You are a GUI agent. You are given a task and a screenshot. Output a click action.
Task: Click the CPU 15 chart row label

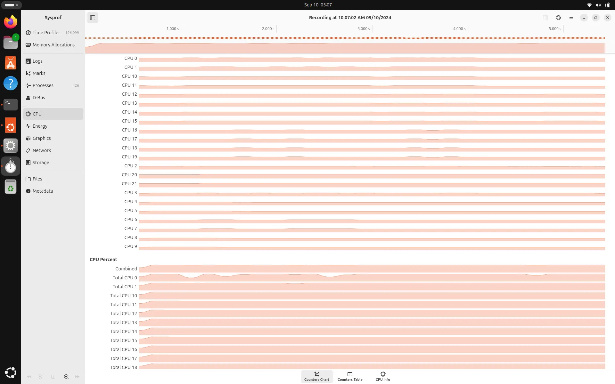pyautogui.click(x=129, y=121)
